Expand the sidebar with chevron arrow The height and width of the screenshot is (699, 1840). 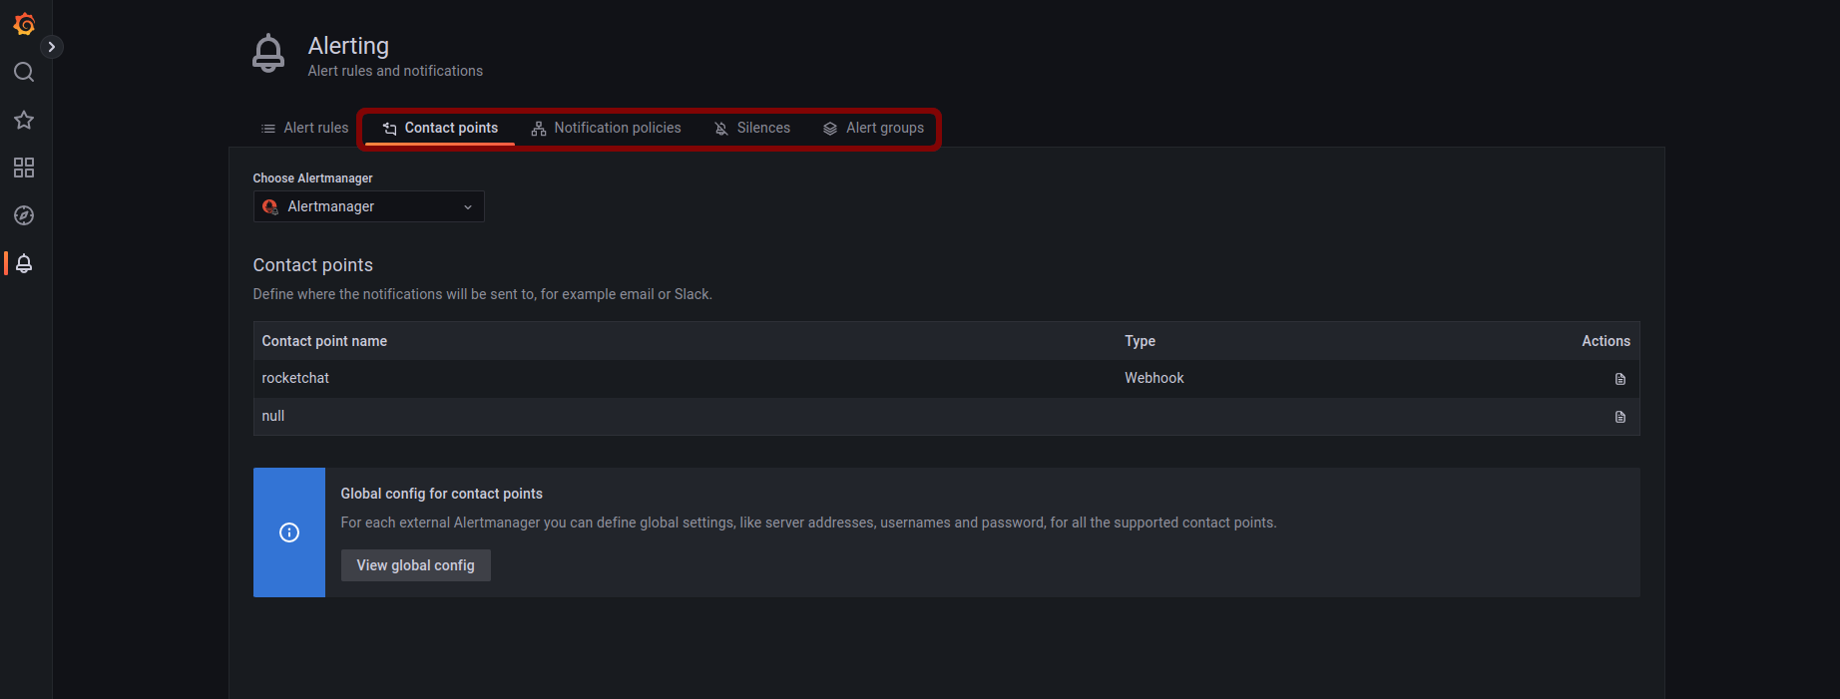point(52,47)
